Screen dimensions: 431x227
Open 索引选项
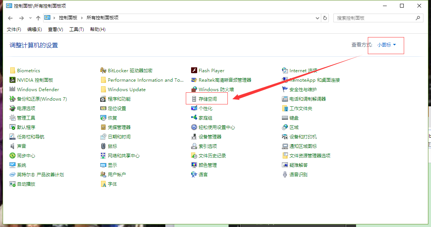click(204, 146)
